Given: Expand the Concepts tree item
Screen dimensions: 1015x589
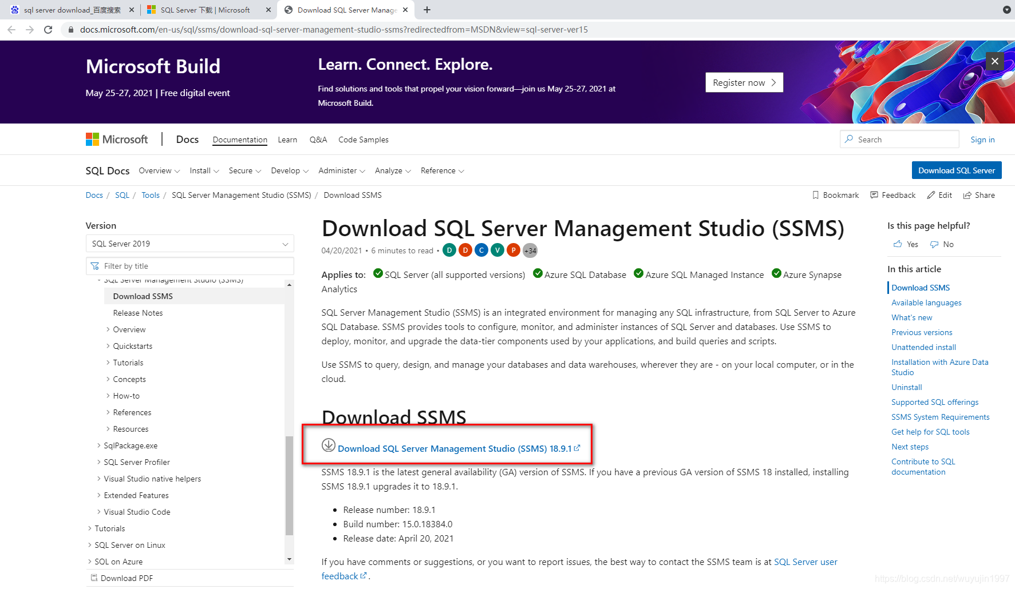Looking at the screenshot, I should (x=108, y=379).
